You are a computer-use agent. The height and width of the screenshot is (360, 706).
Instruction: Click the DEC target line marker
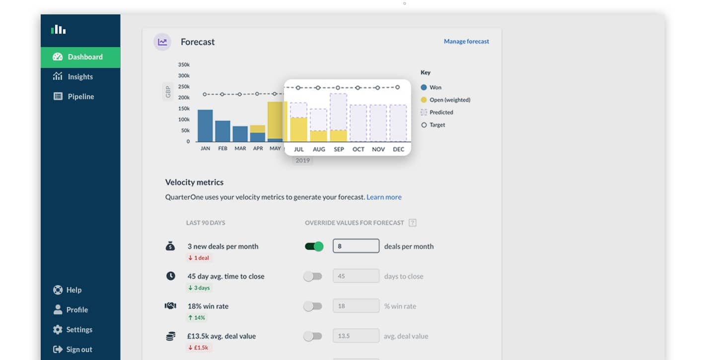tap(397, 87)
